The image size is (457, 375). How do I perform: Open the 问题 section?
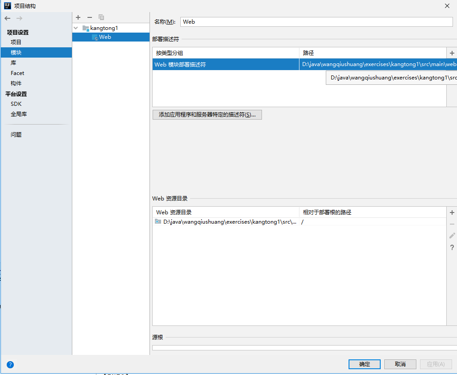click(16, 134)
